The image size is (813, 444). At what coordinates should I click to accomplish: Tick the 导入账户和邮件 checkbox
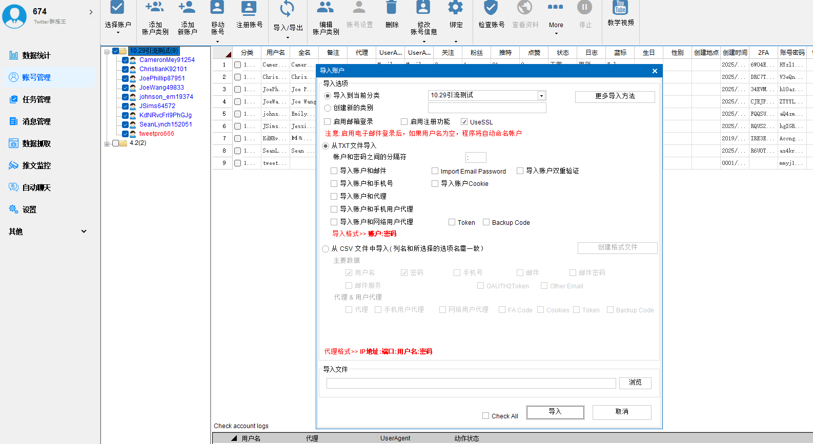tap(334, 171)
